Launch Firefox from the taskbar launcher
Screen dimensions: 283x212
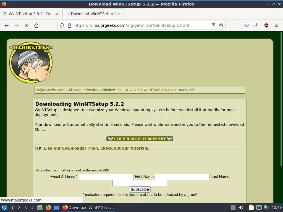click(x=48, y=208)
